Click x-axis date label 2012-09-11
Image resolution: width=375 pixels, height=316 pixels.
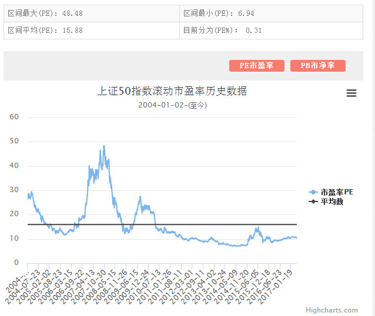pyautogui.click(x=187, y=287)
